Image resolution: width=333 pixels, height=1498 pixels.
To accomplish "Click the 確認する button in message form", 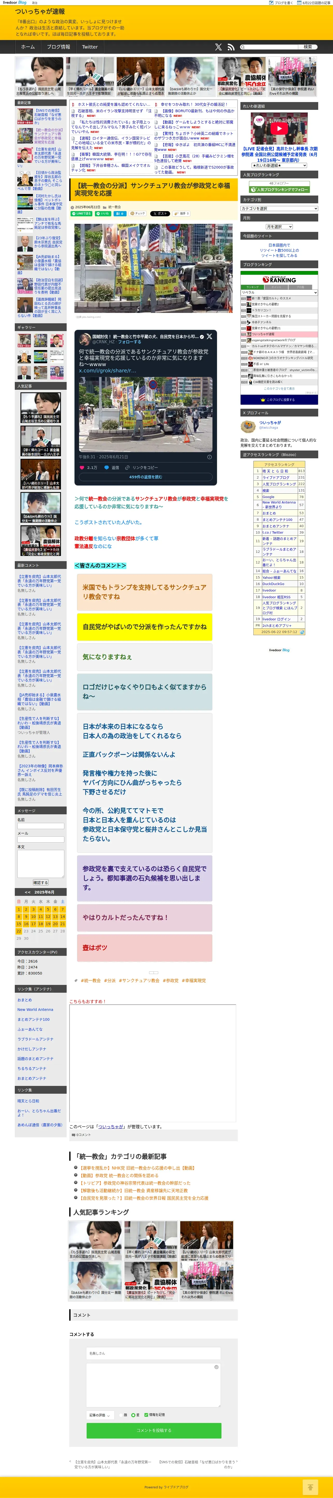I will [x=40, y=883].
